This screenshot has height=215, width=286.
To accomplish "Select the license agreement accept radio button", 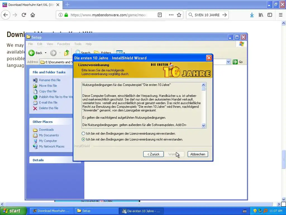I will point(83,134).
